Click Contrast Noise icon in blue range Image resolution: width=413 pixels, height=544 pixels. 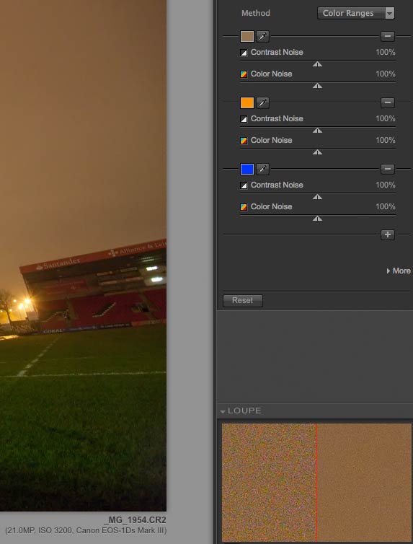pos(244,185)
